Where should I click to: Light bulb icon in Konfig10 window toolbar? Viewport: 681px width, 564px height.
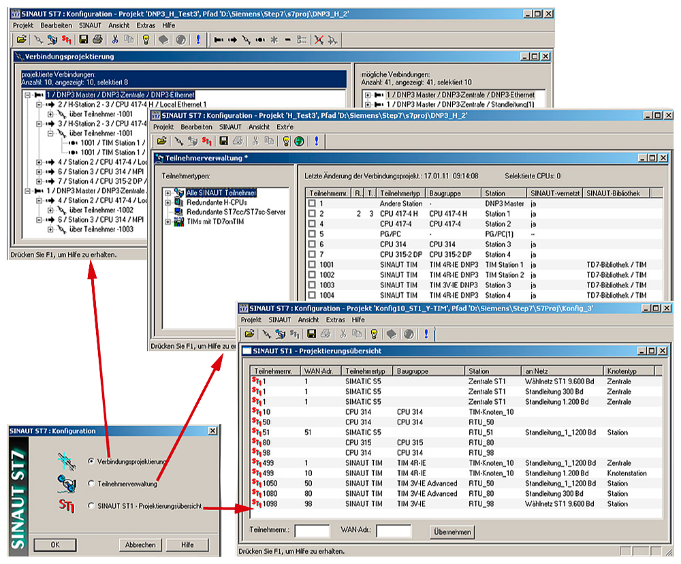click(374, 334)
